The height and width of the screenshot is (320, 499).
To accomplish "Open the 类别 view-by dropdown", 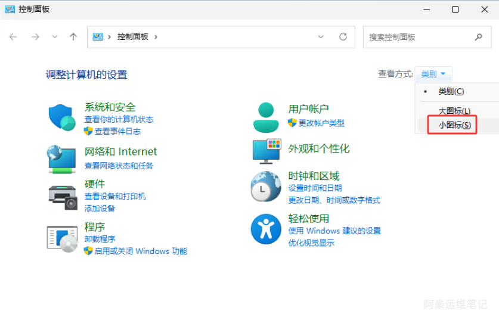I will click(433, 74).
